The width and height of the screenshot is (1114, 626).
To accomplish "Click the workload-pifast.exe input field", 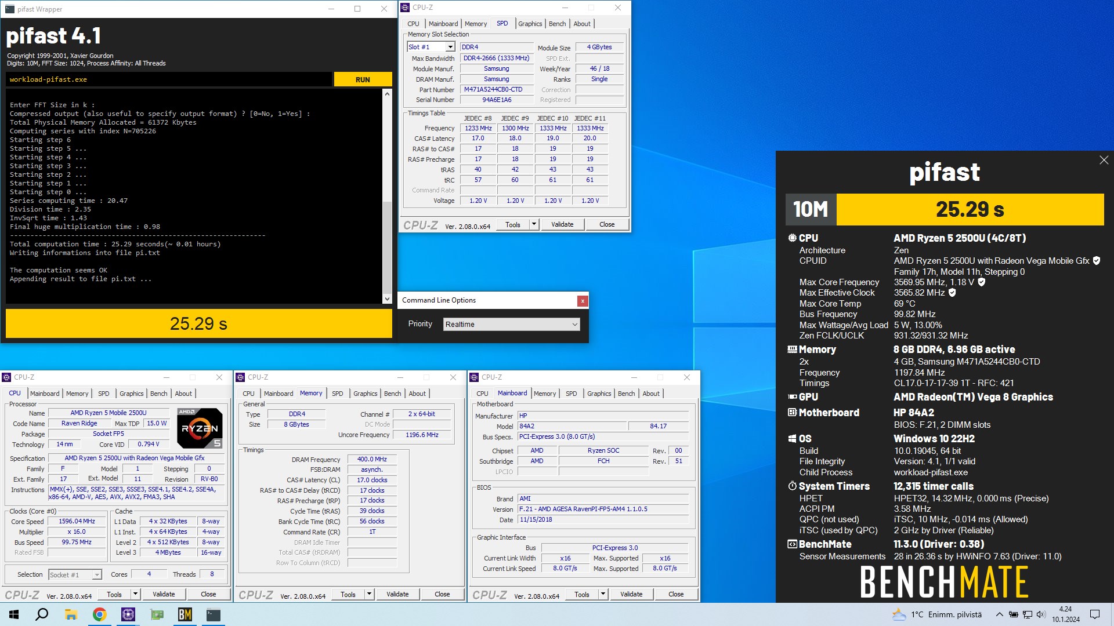I will coord(169,79).
